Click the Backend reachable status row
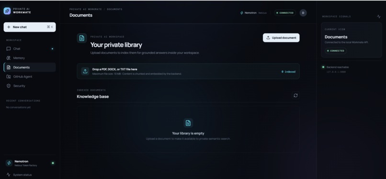 point(335,67)
